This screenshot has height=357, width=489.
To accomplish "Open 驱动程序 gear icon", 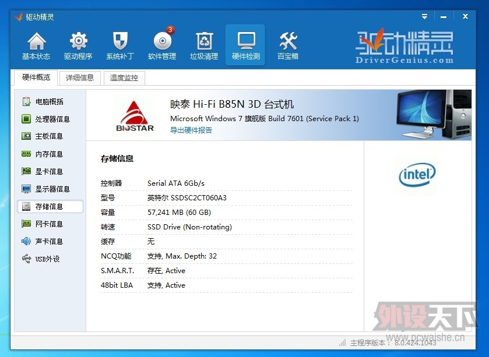I will 78,41.
